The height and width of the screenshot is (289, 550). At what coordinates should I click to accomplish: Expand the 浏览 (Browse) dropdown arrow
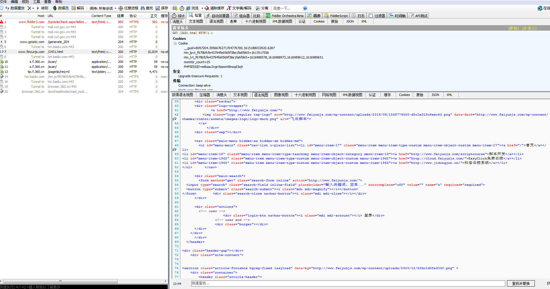(202, 8)
